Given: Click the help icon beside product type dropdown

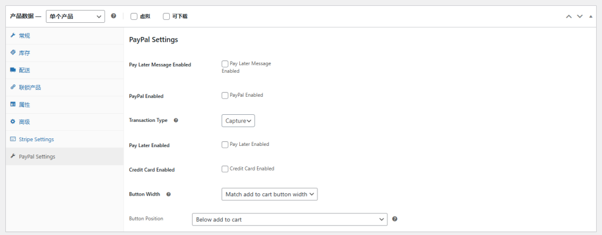Looking at the screenshot, I should click(x=113, y=16).
